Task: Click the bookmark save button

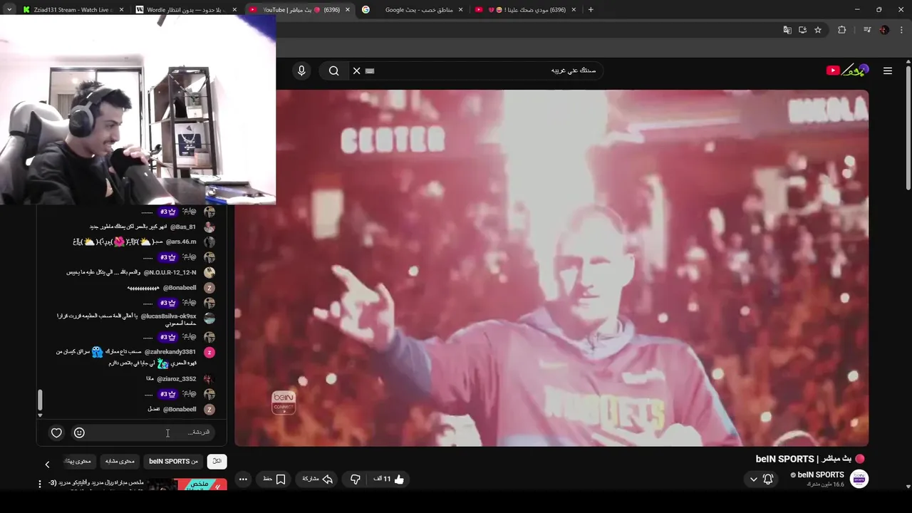Action: [274, 479]
